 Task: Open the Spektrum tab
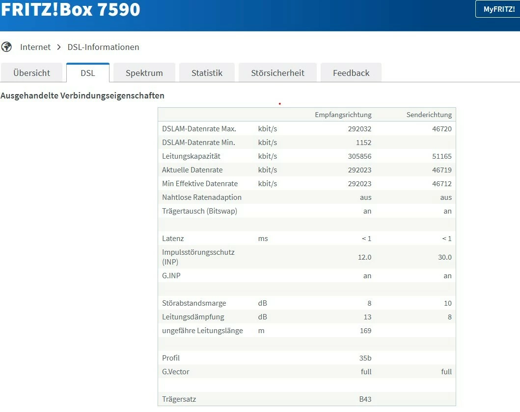[144, 73]
